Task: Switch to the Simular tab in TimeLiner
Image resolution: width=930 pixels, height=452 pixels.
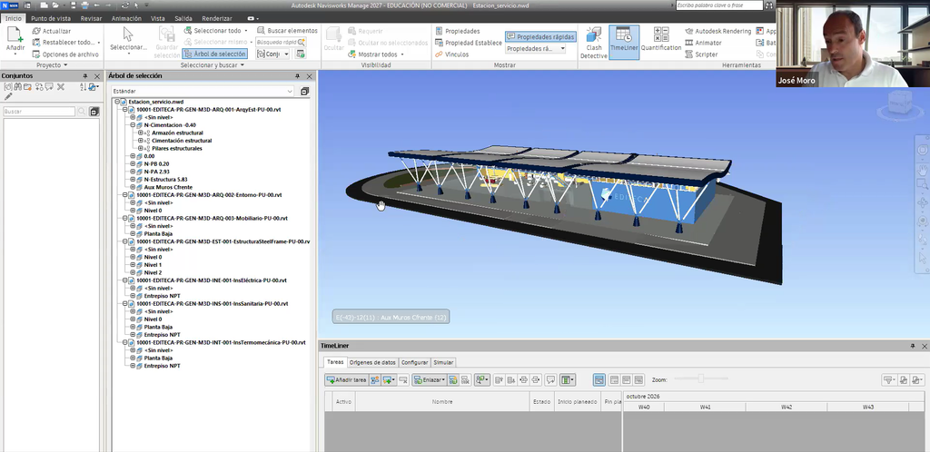Action: (x=443, y=362)
